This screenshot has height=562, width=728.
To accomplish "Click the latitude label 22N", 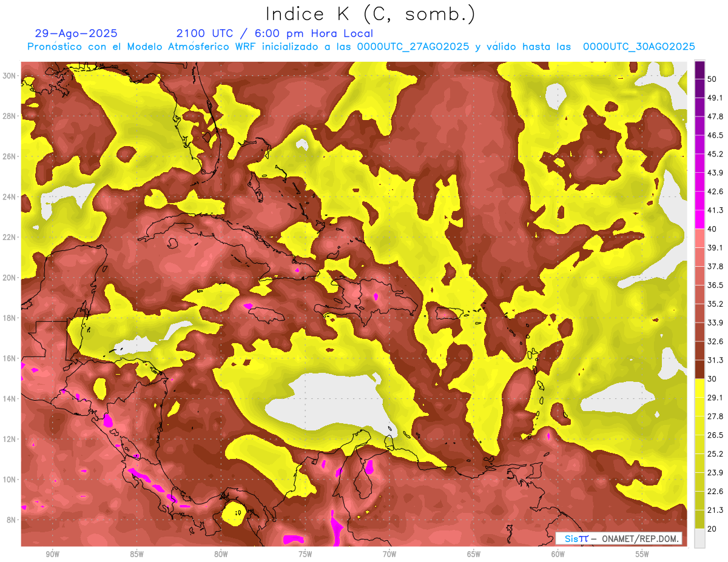I will point(9,237).
